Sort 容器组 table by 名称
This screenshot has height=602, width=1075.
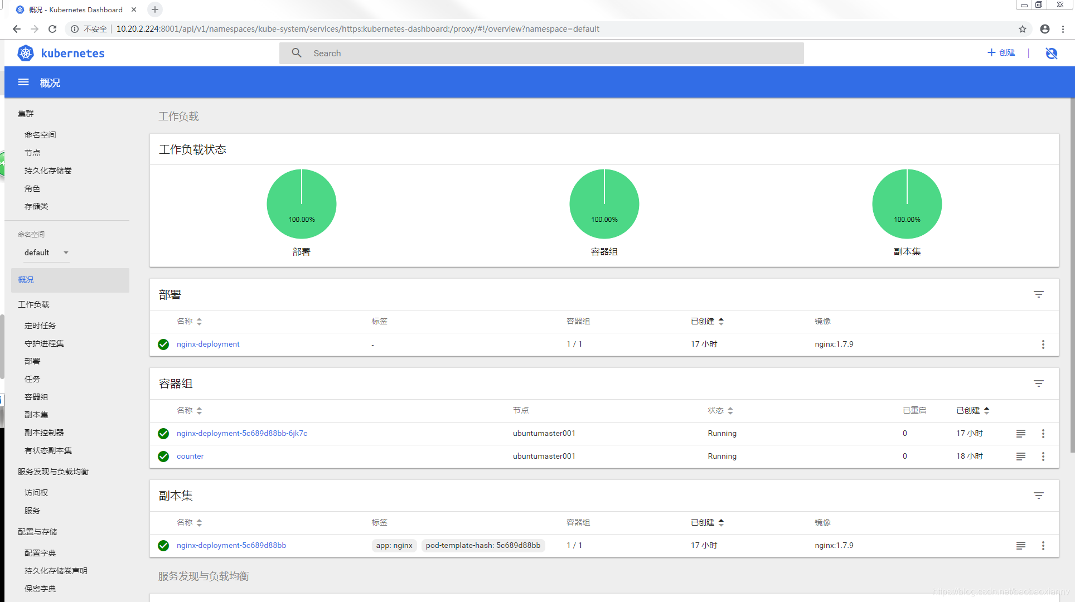click(x=189, y=410)
